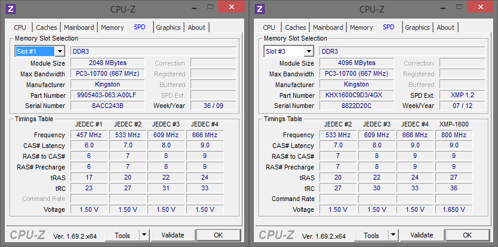This screenshot has height=247, width=498.
Task: Close the right CPU-Z window
Action: coord(481,7)
